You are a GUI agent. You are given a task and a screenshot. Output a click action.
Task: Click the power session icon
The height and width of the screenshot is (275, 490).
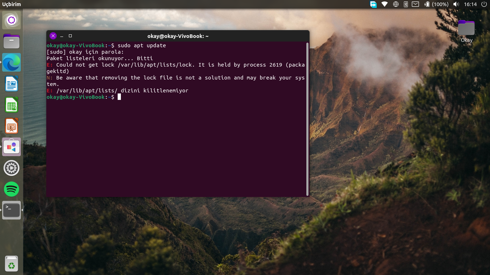click(x=484, y=4)
